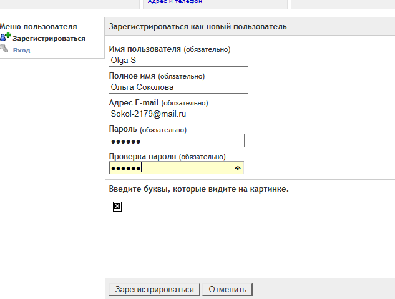This screenshot has height=299, width=395.
Task: Open the Зарегистрироваться link in user menu
Action: pyautogui.click(x=49, y=39)
